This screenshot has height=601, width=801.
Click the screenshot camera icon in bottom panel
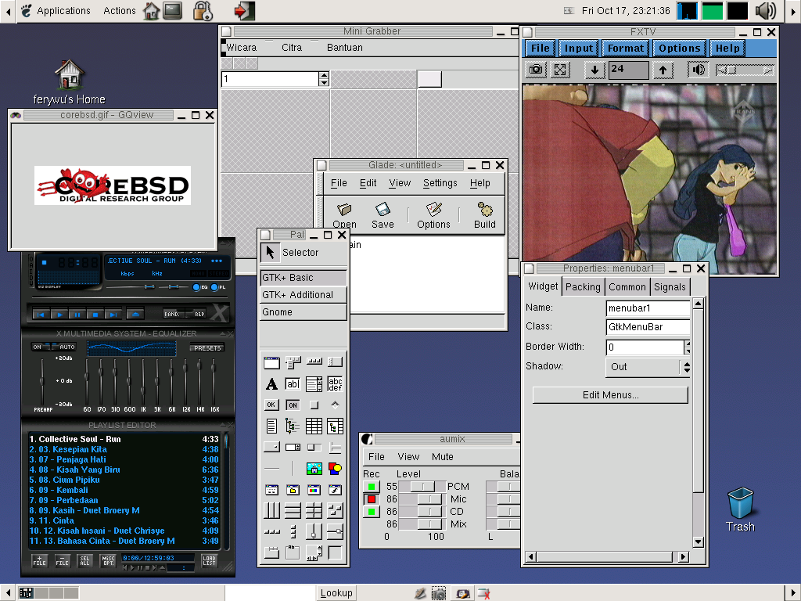click(439, 593)
